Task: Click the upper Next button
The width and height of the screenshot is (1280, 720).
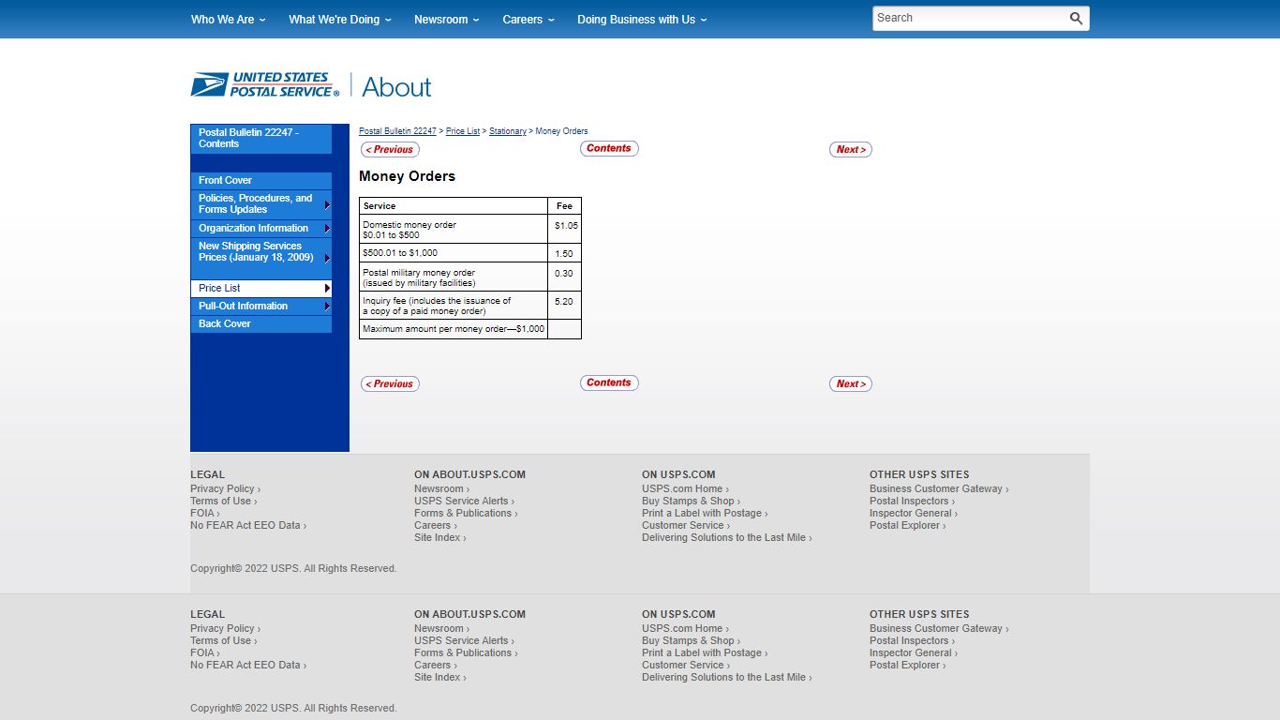Action: 850,150
